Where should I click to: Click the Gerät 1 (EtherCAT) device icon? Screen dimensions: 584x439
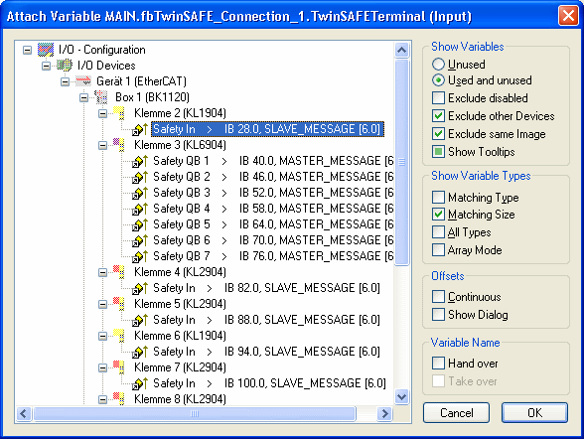pos(83,81)
